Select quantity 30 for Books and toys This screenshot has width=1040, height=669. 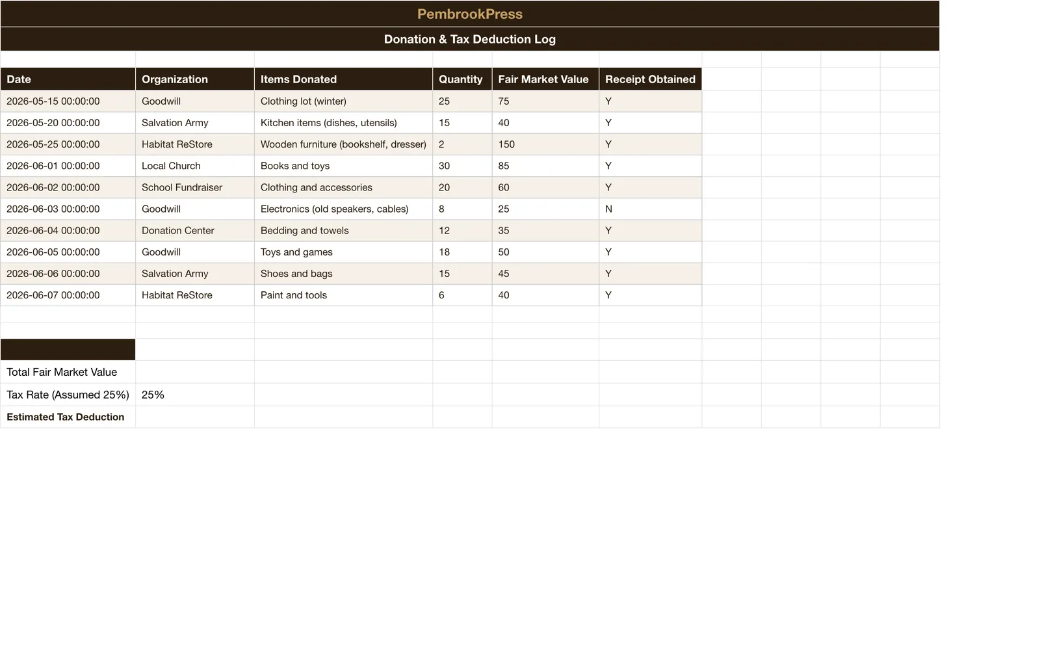[x=462, y=166]
